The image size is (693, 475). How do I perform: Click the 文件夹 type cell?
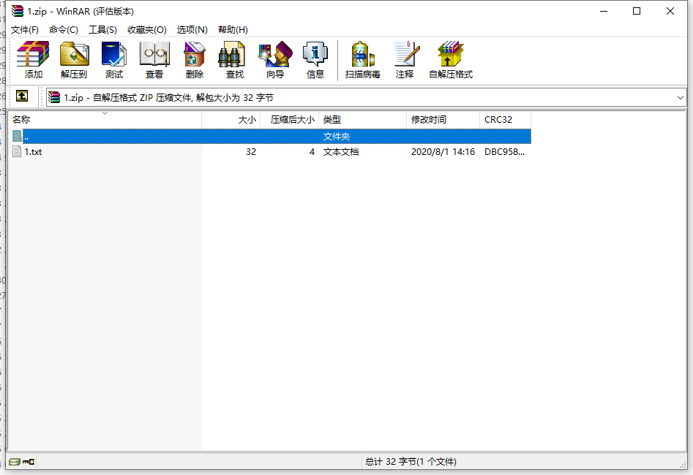click(x=337, y=137)
